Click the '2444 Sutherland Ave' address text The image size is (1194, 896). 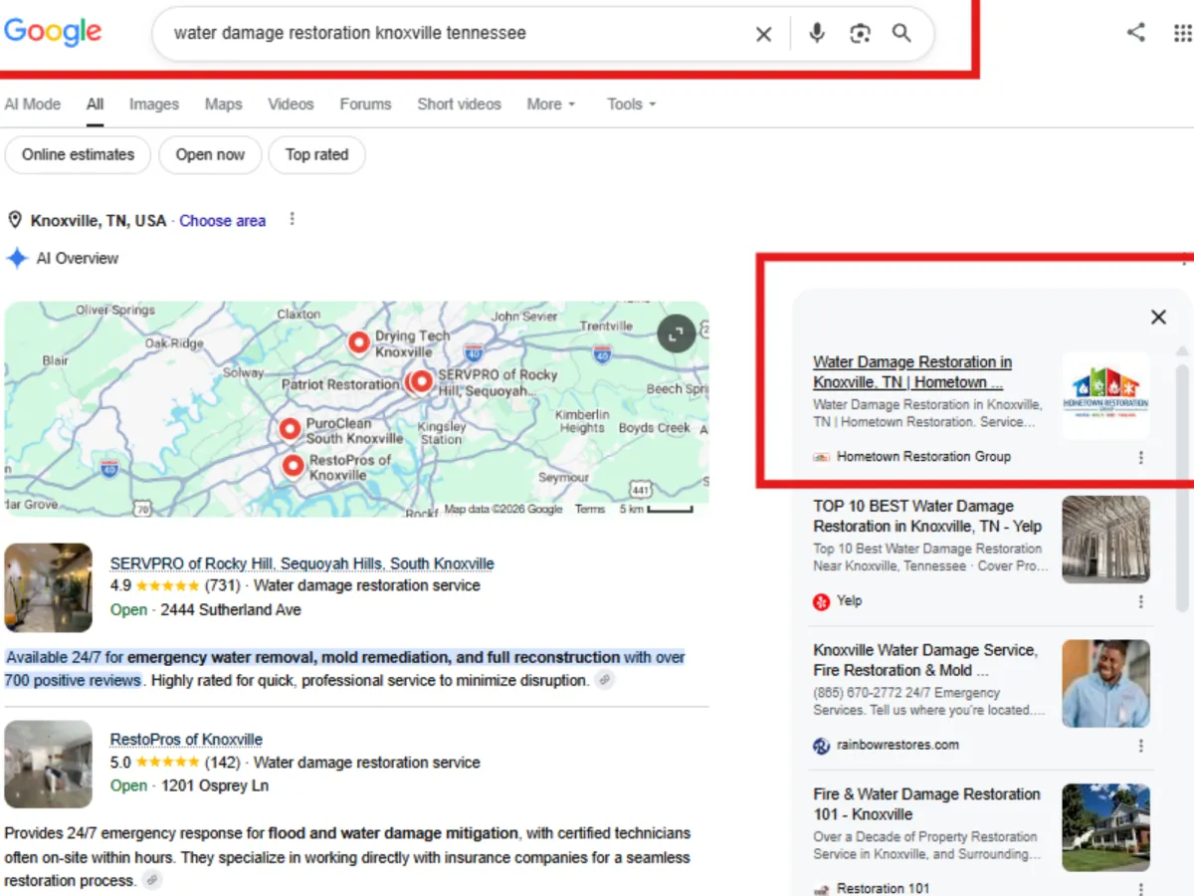click(231, 610)
